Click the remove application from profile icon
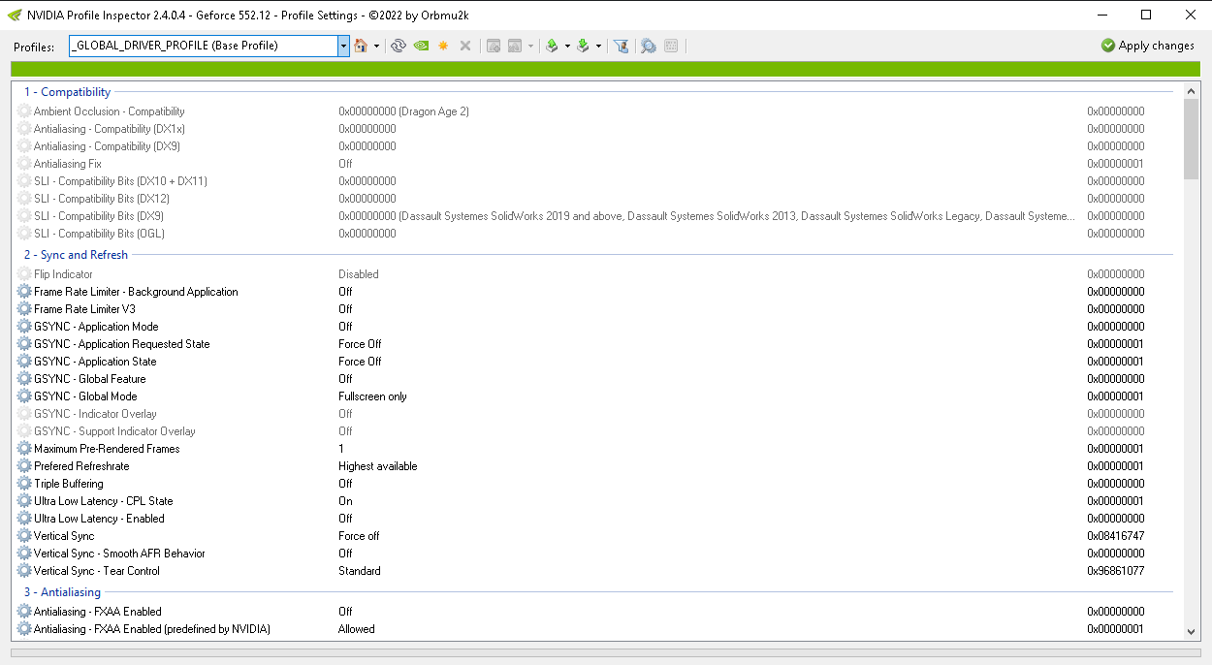Viewport: 1212px width, 665px height. click(x=515, y=46)
